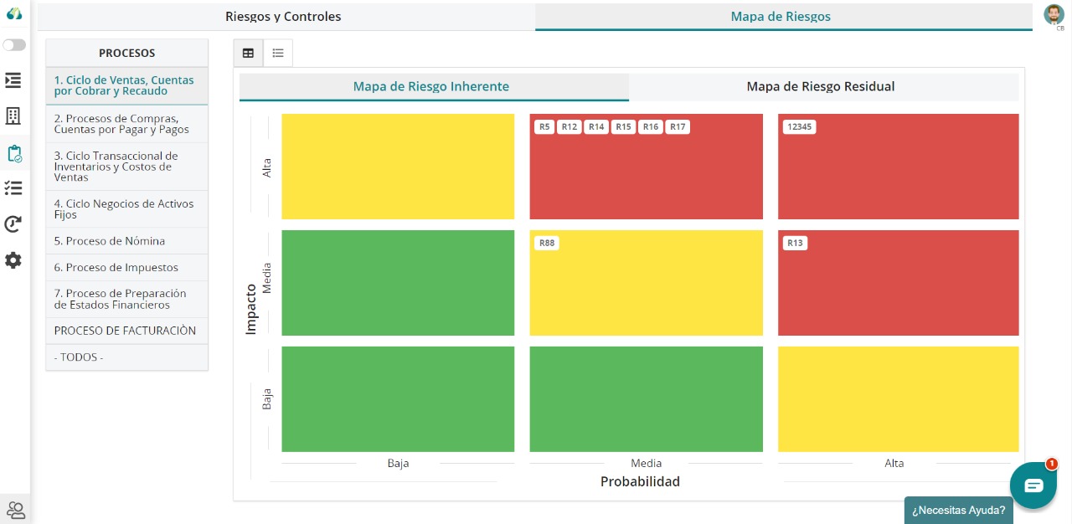Open the building/organization icon in sidebar
Image resolution: width=1072 pixels, height=524 pixels.
13,116
